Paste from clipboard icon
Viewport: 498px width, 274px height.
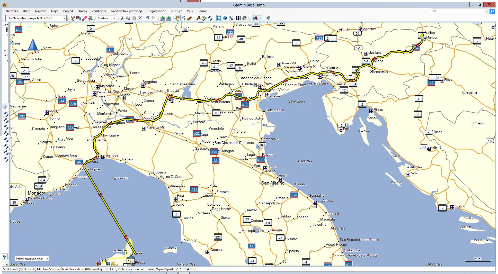click(134, 18)
